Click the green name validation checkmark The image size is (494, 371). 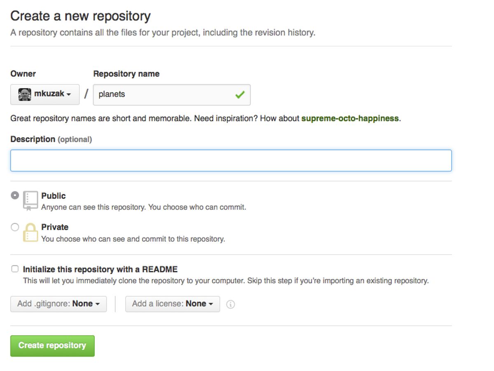click(x=239, y=94)
